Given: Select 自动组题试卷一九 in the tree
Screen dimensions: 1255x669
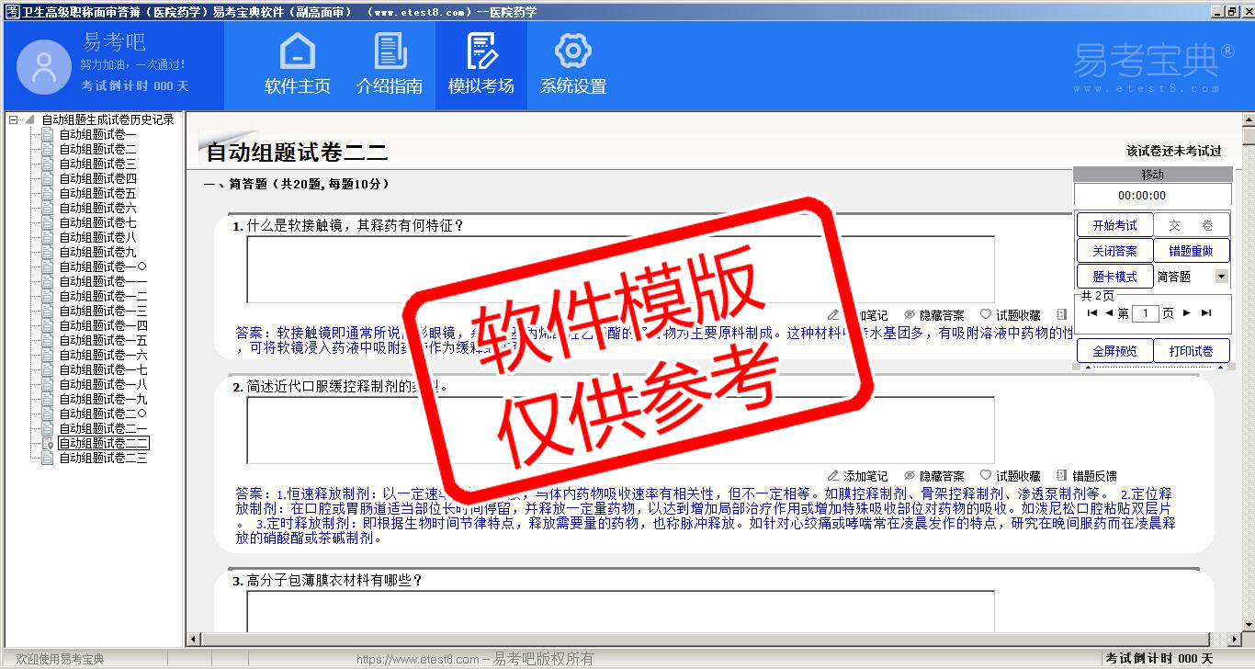Looking at the screenshot, I should point(103,399).
